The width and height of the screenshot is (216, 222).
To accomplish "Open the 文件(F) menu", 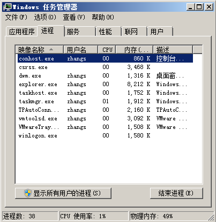I will point(16,17).
